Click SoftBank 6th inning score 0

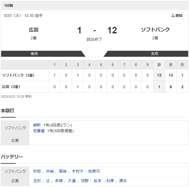113,75
